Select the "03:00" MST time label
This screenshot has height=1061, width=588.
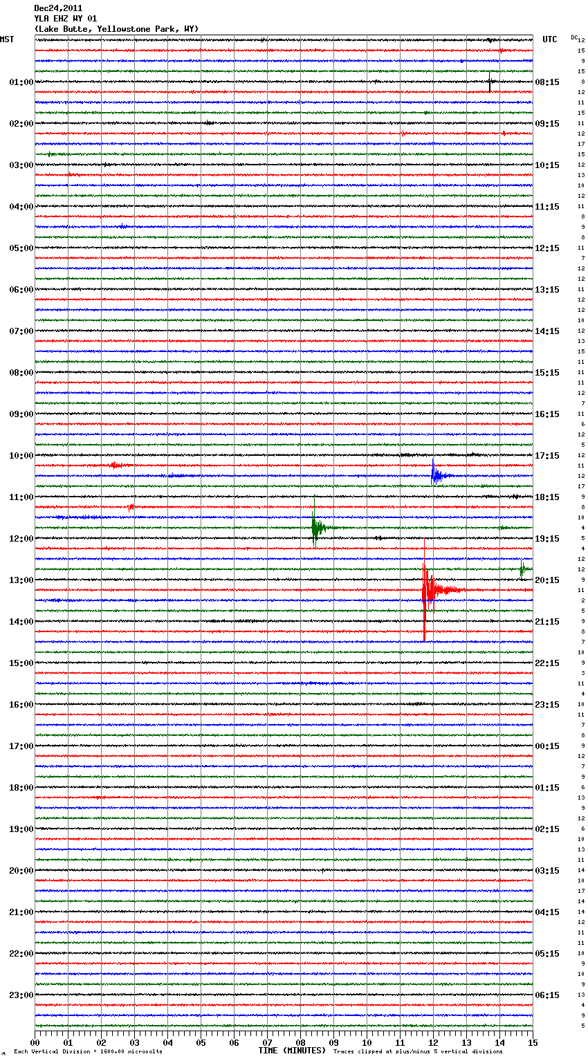21,165
